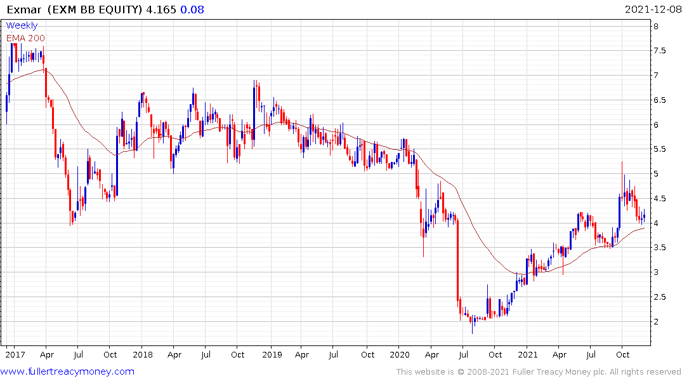This screenshot has height=381, width=682.
Task: Click the 3.5 price axis label
Action: click(659, 248)
